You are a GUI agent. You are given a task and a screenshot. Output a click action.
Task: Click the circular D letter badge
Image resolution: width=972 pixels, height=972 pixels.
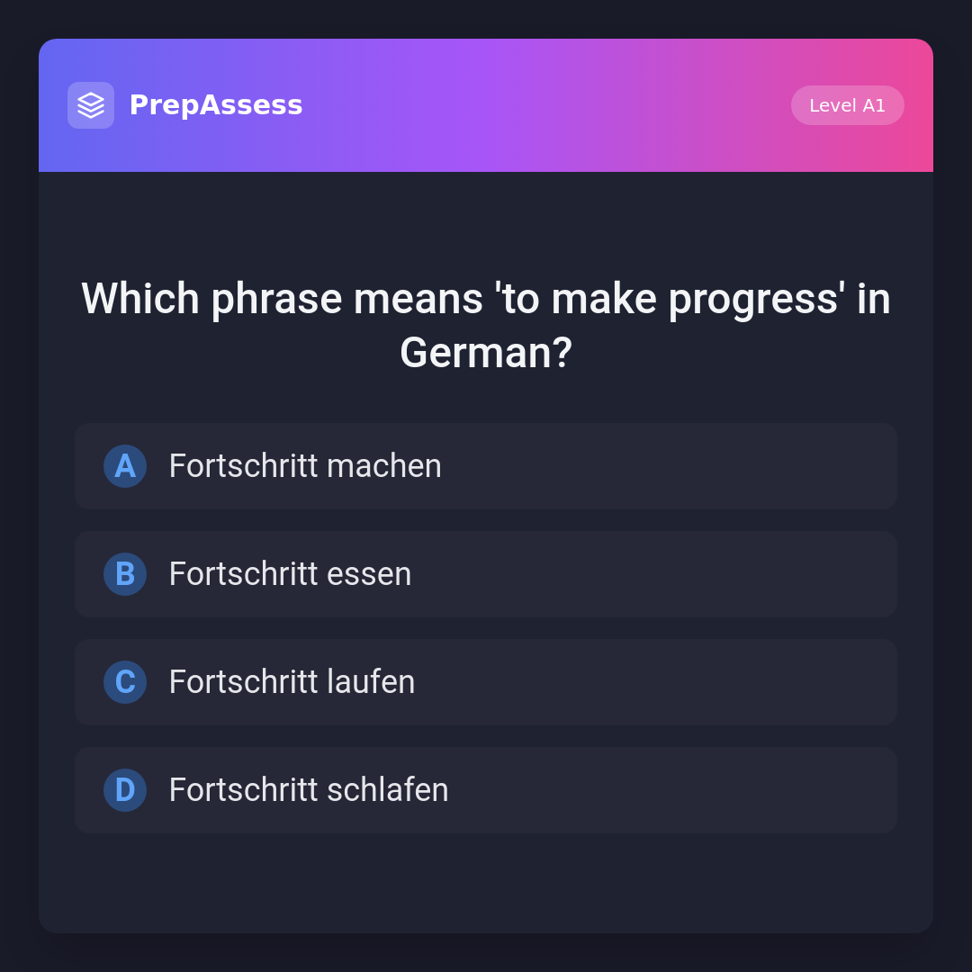coord(125,790)
